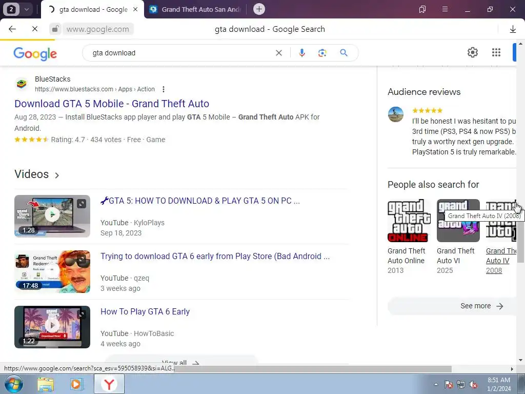
Task: Click the Audience reviews heading
Action: [424, 92]
